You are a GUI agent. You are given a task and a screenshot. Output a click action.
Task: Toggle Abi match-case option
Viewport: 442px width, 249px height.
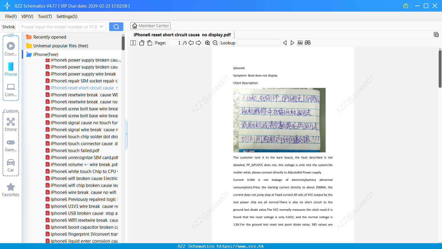(300, 43)
